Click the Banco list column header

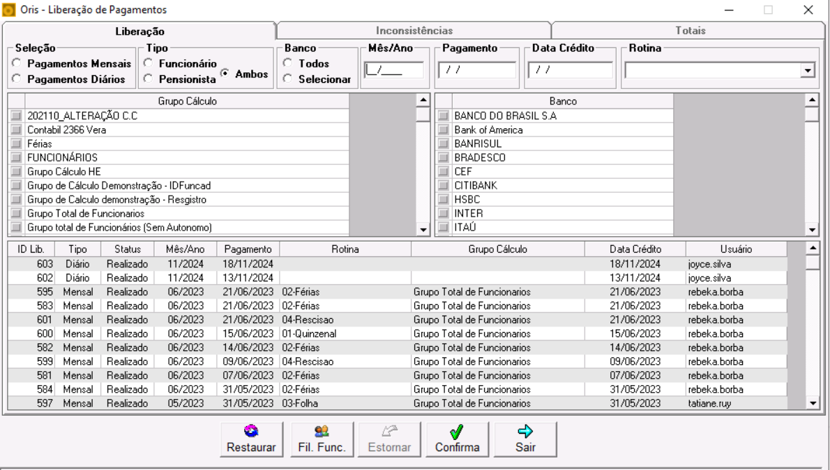(x=563, y=101)
